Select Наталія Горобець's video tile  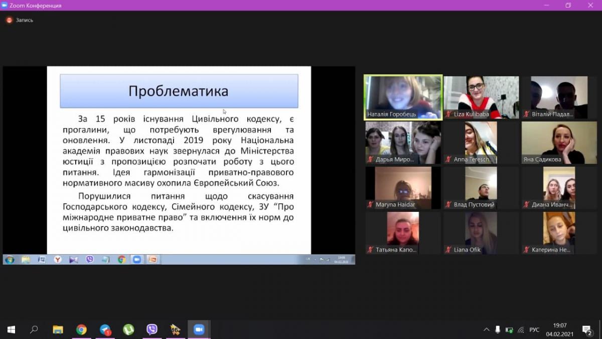pyautogui.click(x=403, y=97)
